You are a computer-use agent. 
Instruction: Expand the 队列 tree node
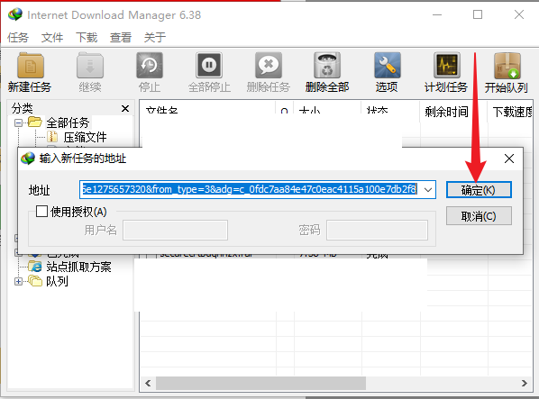tap(18, 281)
